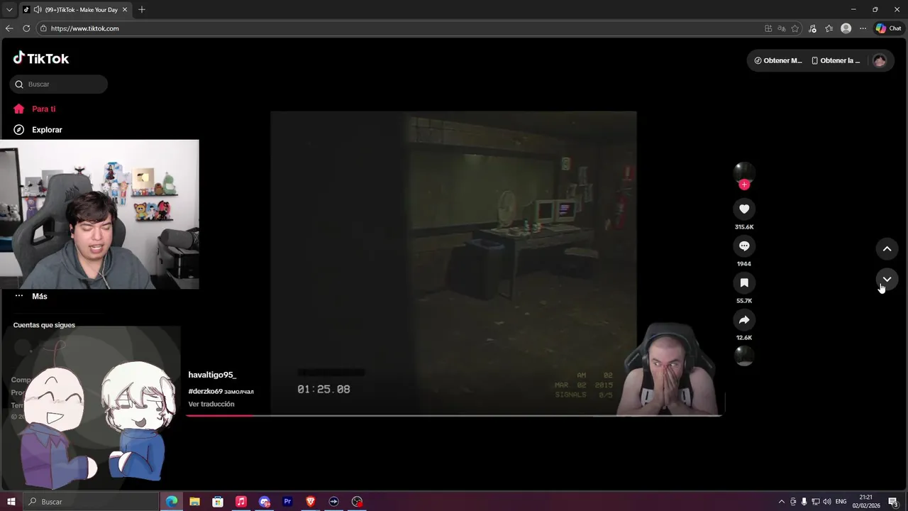908x511 pixels.
Task: Open the clock showing 21:21
Action: [x=866, y=502]
